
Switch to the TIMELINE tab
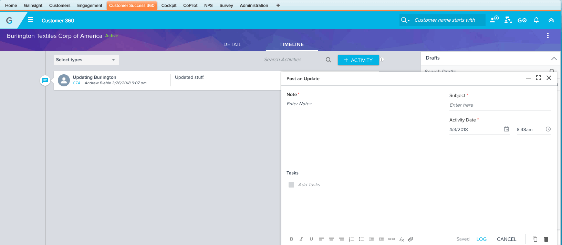(291, 44)
